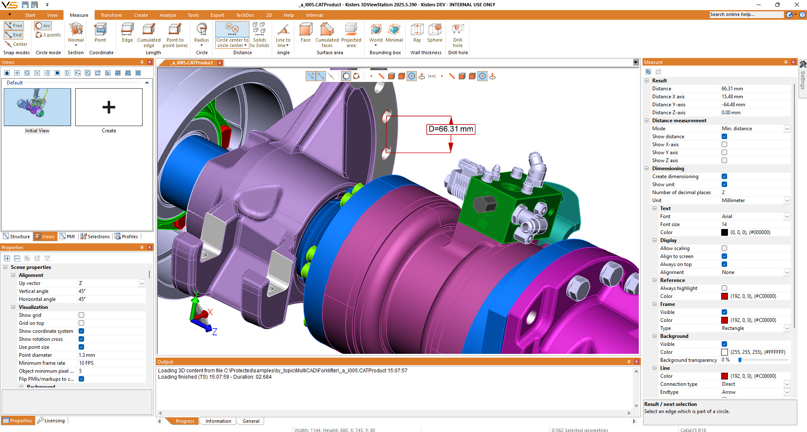
Task: Select the World bounding box tool
Action: coord(376,34)
